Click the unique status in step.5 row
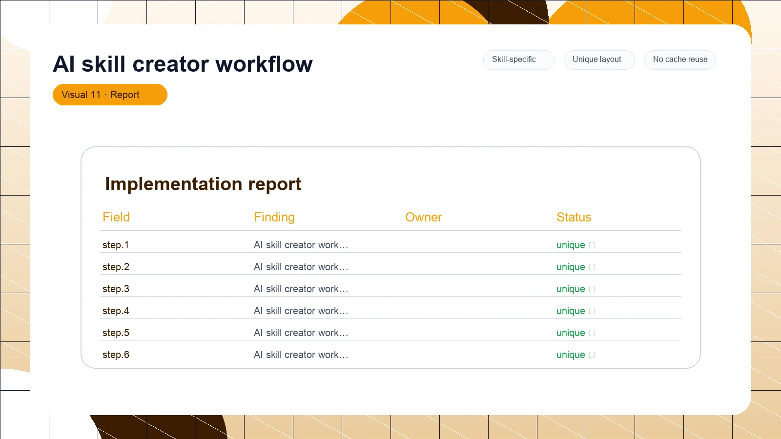Viewport: 781px width, 439px height. (x=571, y=333)
